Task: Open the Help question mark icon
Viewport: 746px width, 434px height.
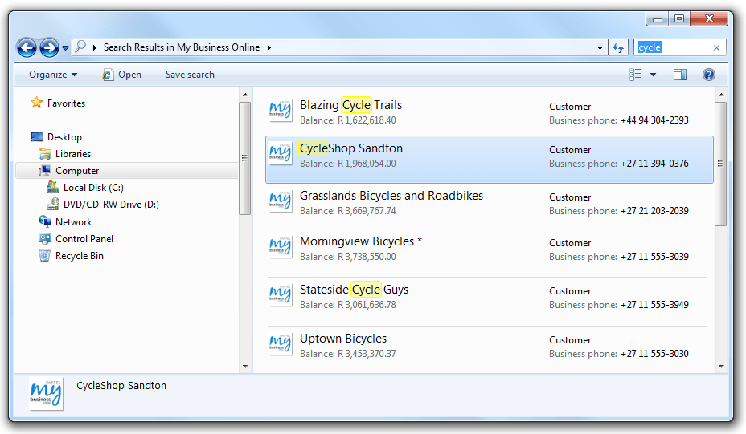Action: tap(708, 75)
